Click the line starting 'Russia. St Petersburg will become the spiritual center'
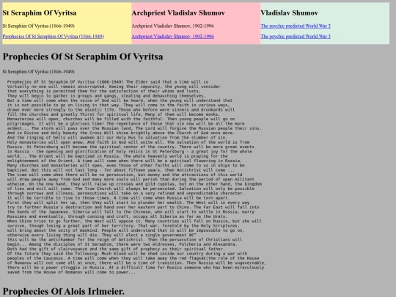Image resolution: width=396 pixels, height=297 pixels. [x=131, y=147]
